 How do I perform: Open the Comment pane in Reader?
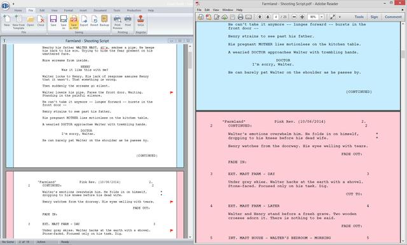393,17
